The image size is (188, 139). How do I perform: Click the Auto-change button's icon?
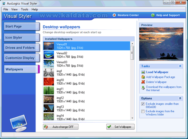point(46,127)
